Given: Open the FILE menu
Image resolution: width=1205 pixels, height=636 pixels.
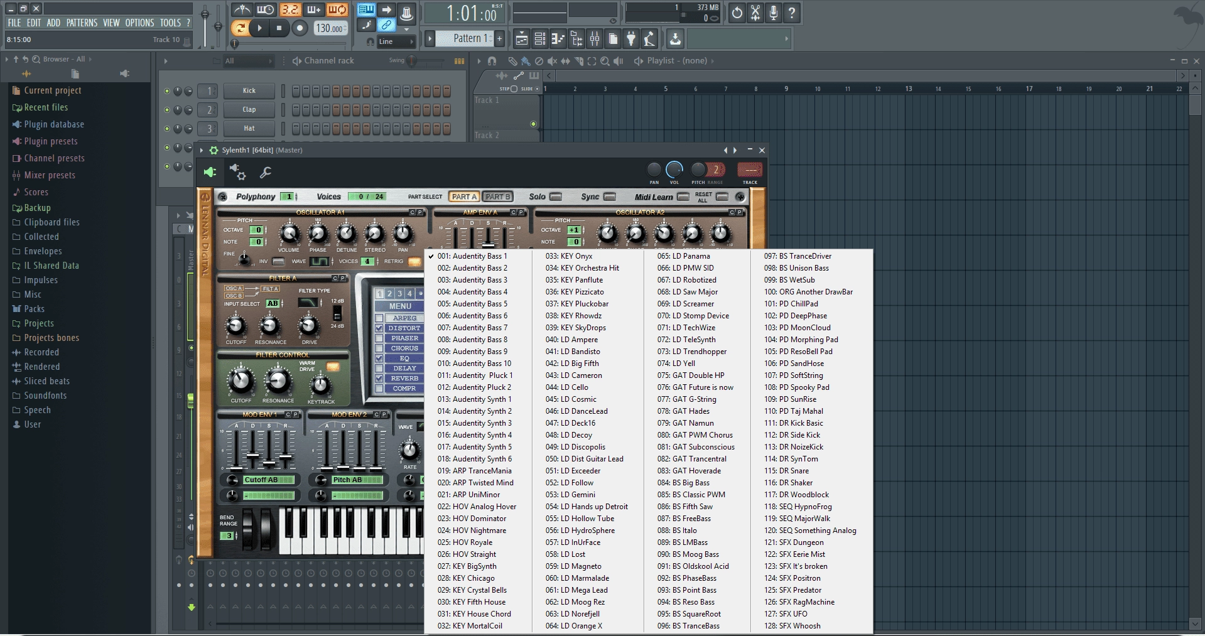Looking at the screenshot, I should coord(14,23).
